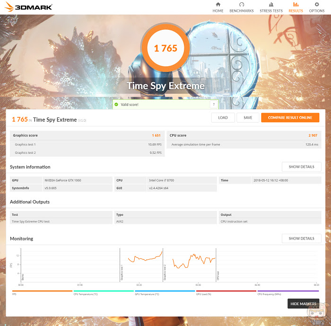Click NVIDIA GeForce GTX 1060 value
This screenshot has height=326, width=331.
pyautogui.click(x=63, y=180)
